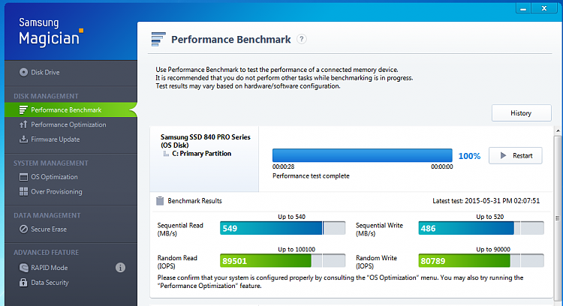Click the scrollbar up arrow of the results panel
563x306 pixels.
point(558,131)
